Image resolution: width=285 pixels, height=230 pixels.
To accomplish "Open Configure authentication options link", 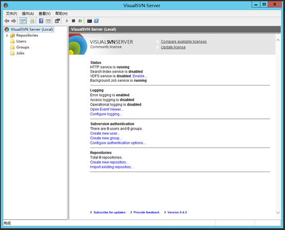I will point(118,143).
